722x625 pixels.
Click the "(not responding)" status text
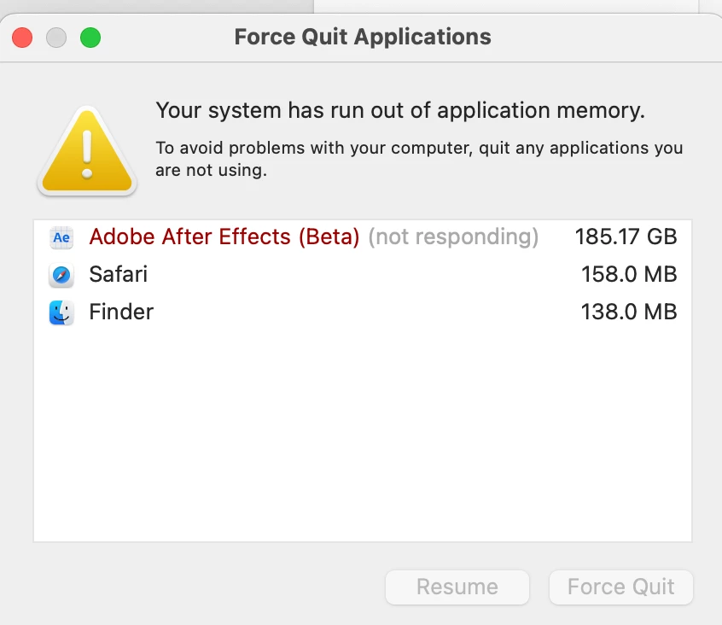click(453, 237)
